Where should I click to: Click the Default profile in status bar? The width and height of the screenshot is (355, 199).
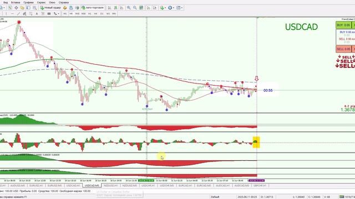pos(215,197)
